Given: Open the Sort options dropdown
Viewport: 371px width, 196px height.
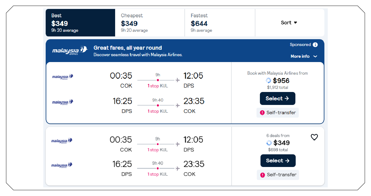Looking at the screenshot, I should [x=289, y=23].
